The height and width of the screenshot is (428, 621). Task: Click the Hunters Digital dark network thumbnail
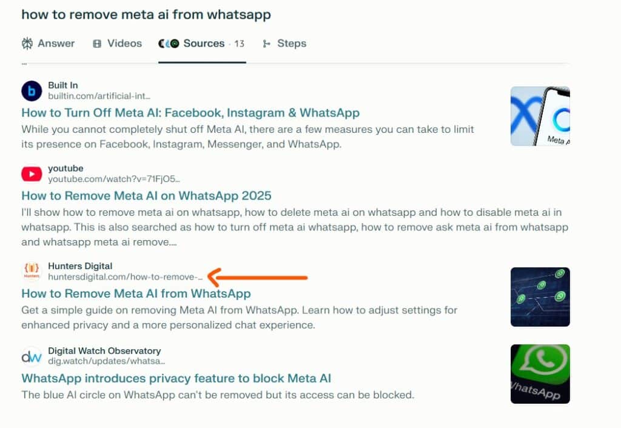click(x=540, y=296)
